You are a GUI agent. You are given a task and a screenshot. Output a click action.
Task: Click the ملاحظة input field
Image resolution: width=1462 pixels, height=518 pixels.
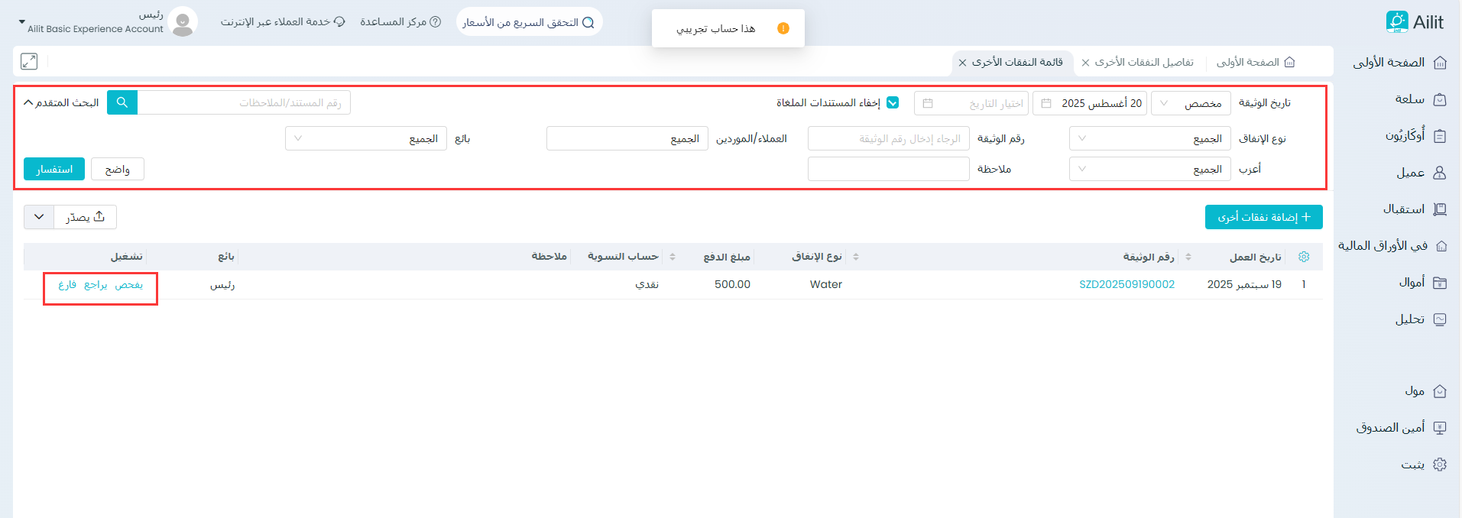pos(888,169)
